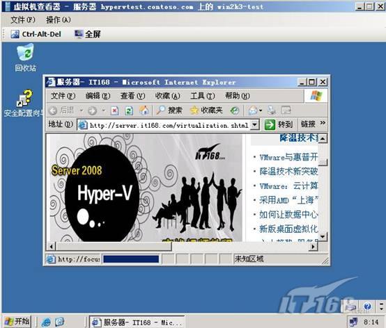Click the Print toolbar icon

coord(272,110)
